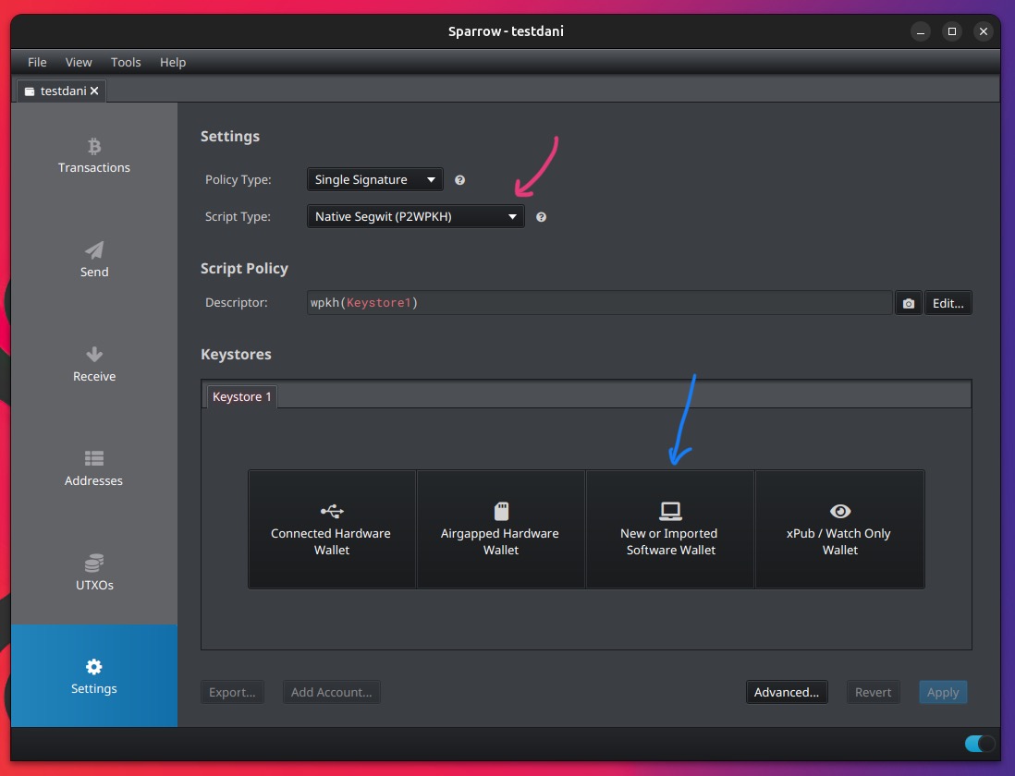Click the Advanced... button
Screen dimensions: 1015x776
tap(787, 692)
